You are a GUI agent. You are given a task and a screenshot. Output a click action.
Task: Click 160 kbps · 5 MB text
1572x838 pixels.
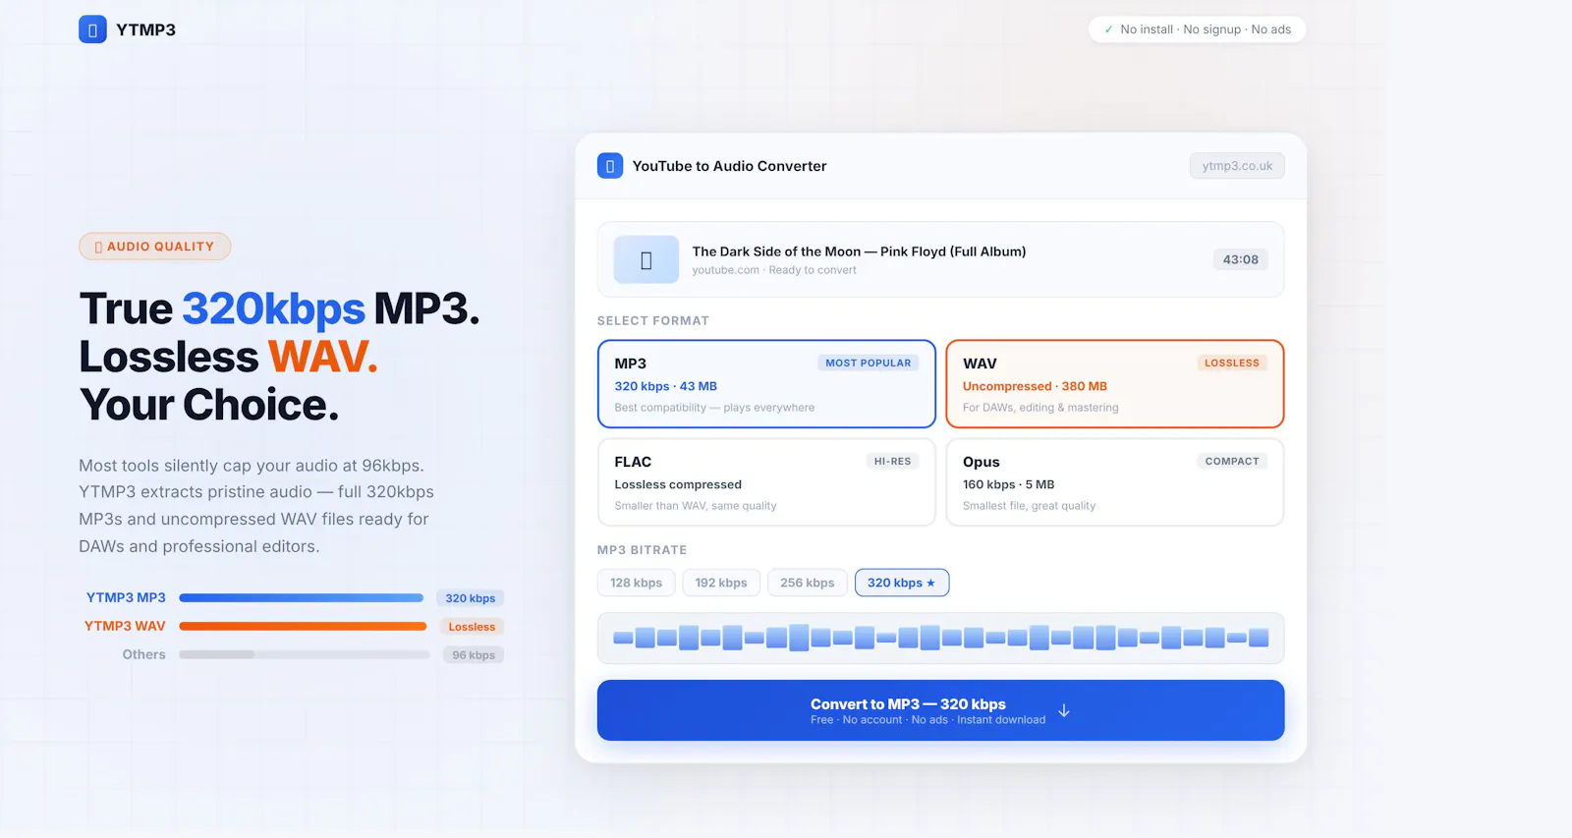(x=1008, y=484)
